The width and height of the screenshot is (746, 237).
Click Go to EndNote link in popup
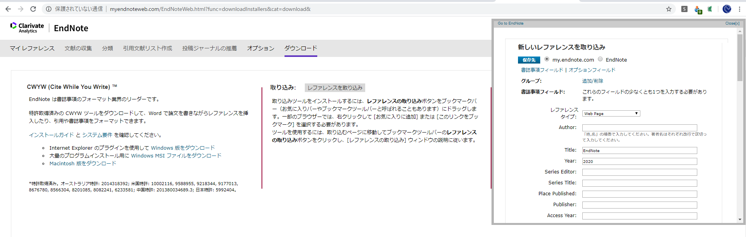coord(511,23)
